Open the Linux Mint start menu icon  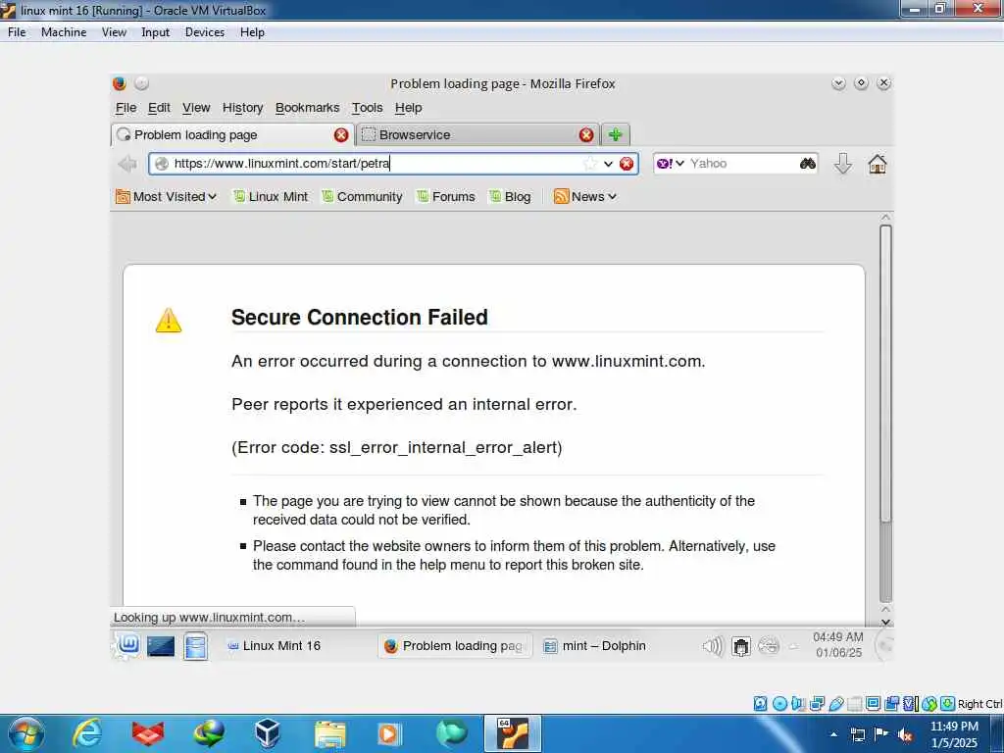128,645
